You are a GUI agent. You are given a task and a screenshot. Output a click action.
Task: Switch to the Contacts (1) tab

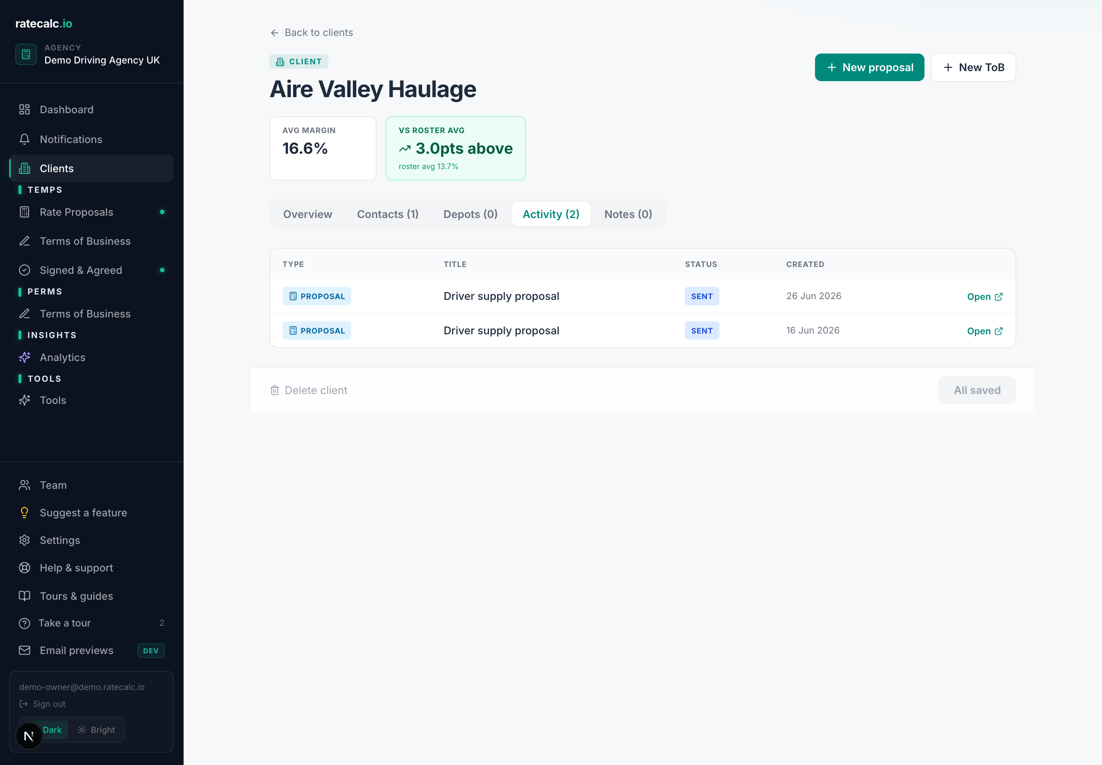(388, 214)
